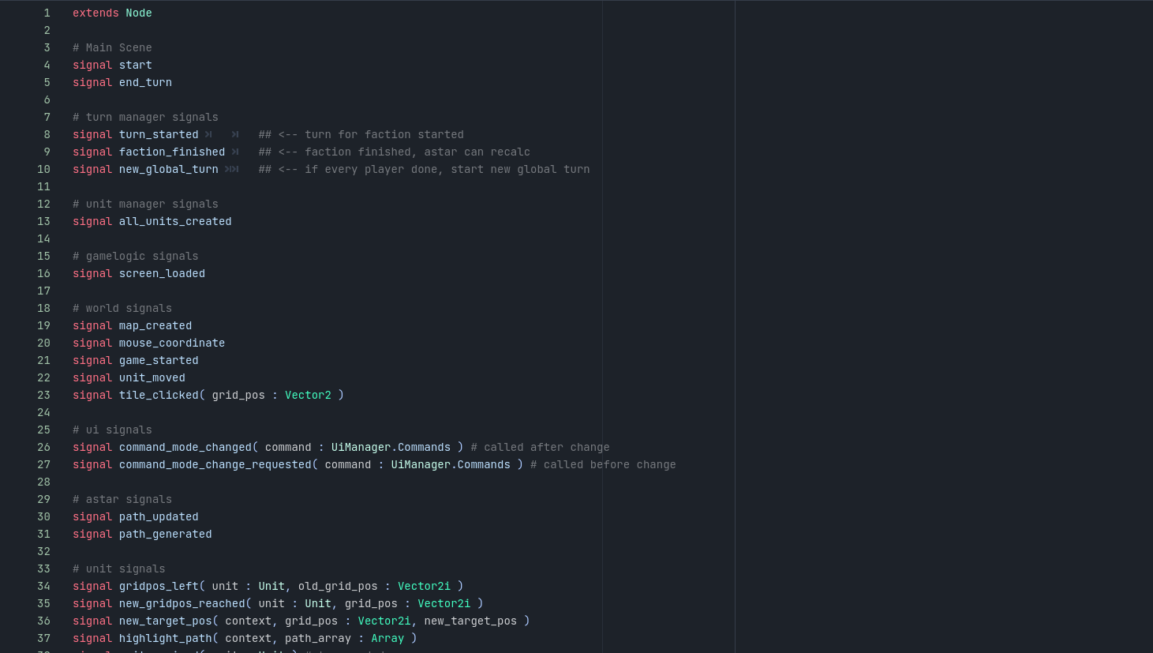The image size is (1153, 653).
Task: Click comment "if every player done, start new global turn"
Action: tap(447, 169)
